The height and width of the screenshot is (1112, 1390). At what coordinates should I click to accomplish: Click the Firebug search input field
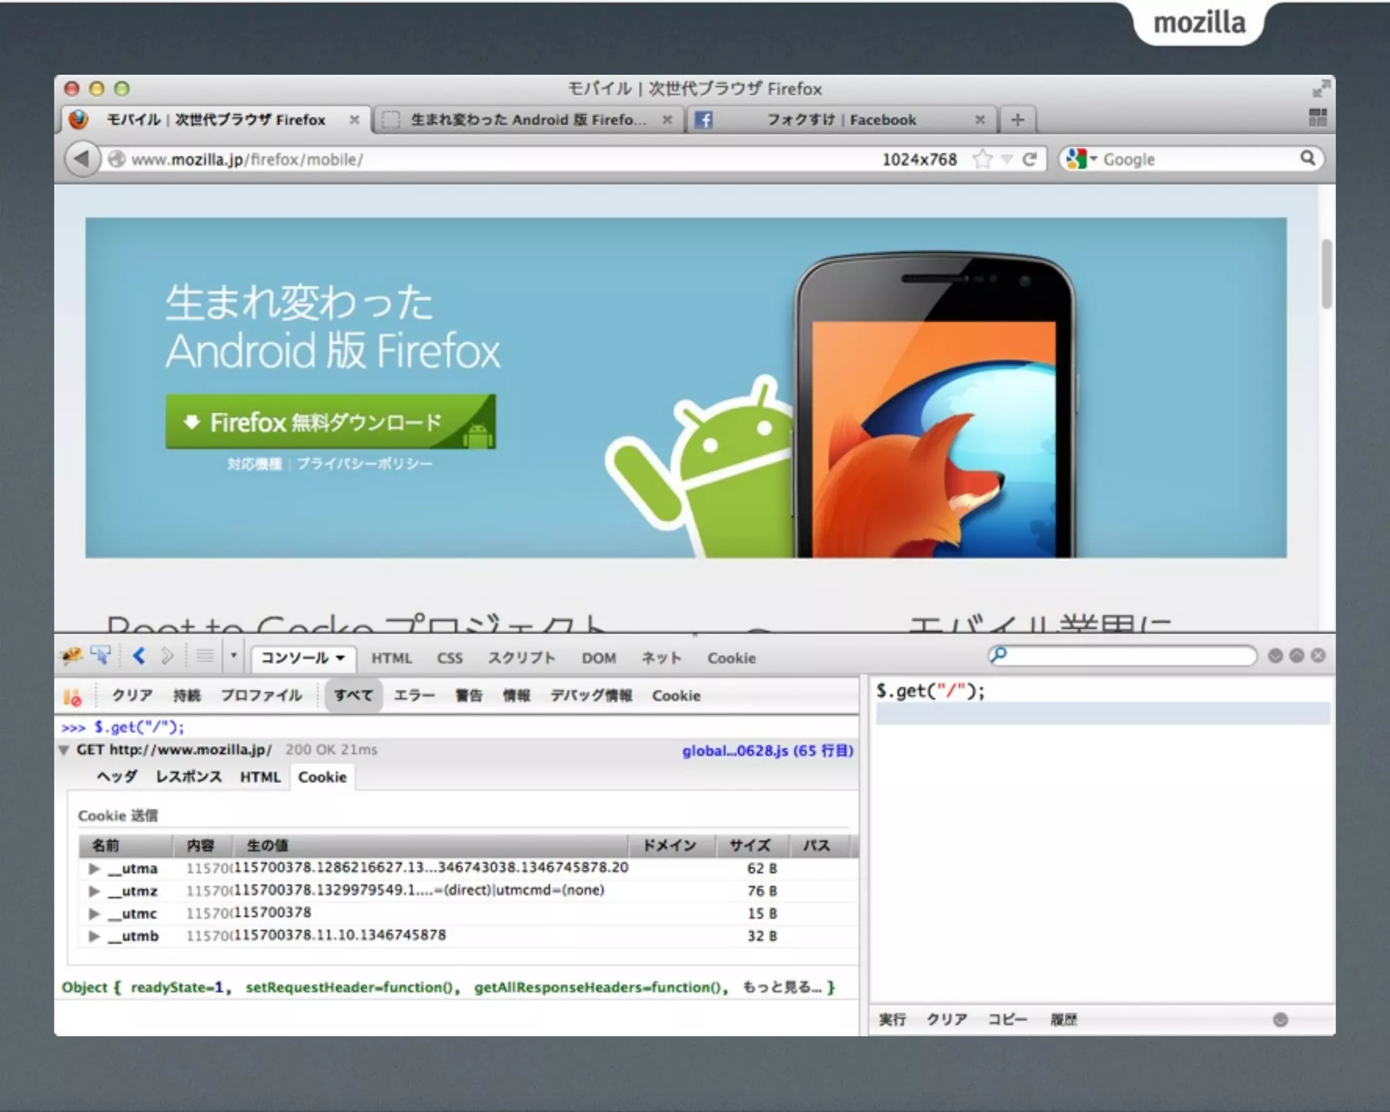(x=1129, y=656)
